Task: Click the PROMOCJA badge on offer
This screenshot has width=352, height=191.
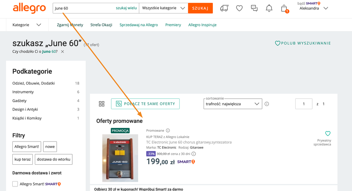Action: pyautogui.click(x=120, y=131)
